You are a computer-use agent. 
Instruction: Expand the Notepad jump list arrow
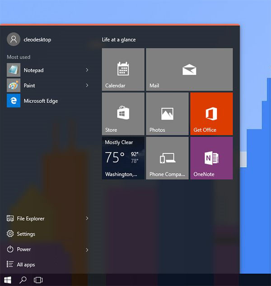coord(87,70)
